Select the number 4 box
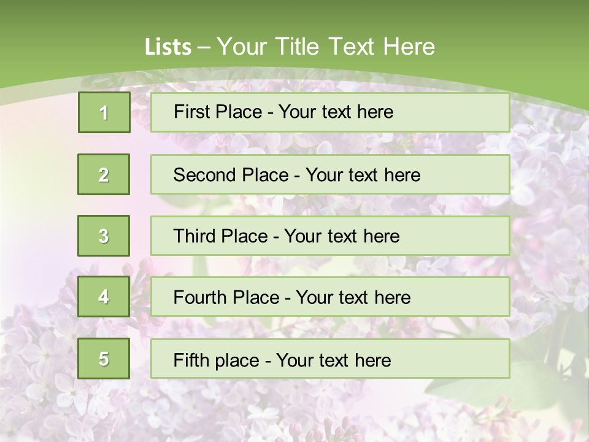Viewport: 589px width, 442px height. 104,297
